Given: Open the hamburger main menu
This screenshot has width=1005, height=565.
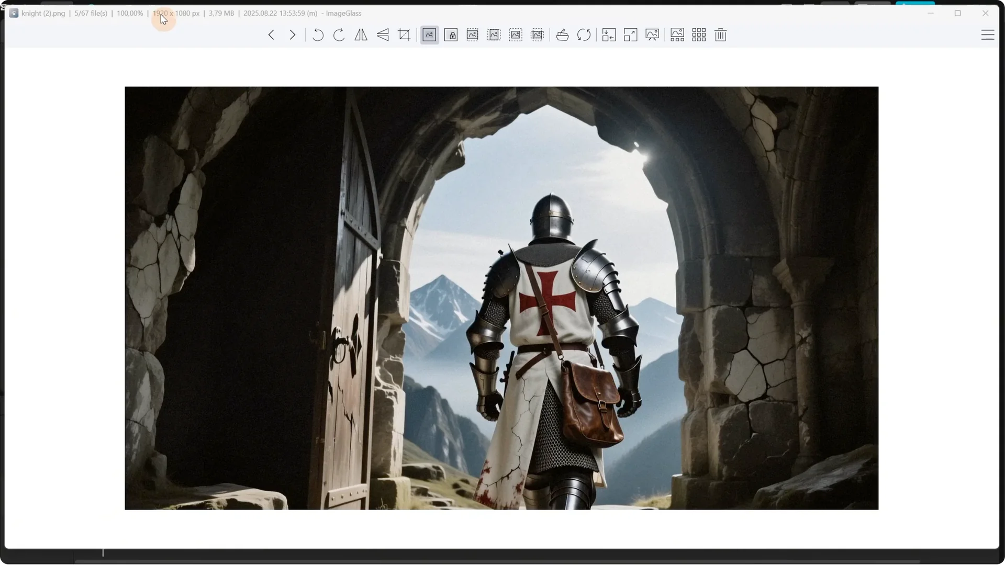Looking at the screenshot, I should [989, 35].
